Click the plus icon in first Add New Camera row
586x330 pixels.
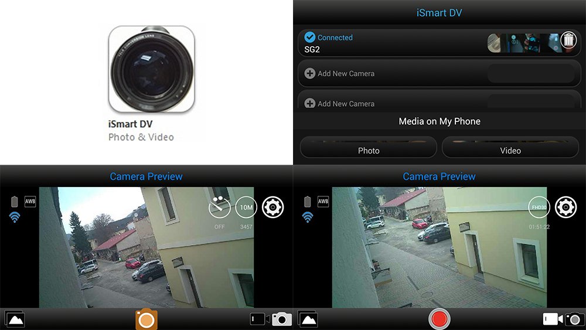310,73
